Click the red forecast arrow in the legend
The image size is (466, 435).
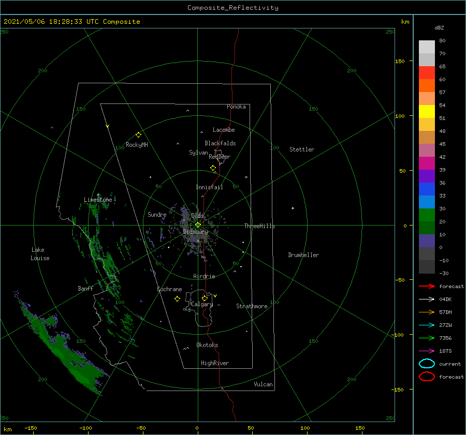click(x=427, y=286)
